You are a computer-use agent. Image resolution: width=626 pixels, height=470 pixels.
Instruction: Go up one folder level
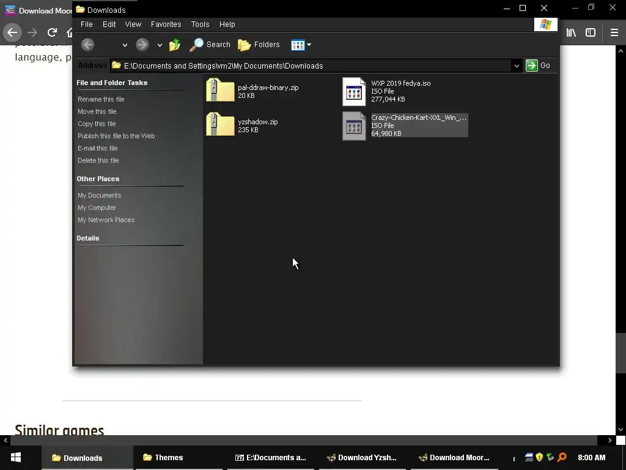pos(175,45)
